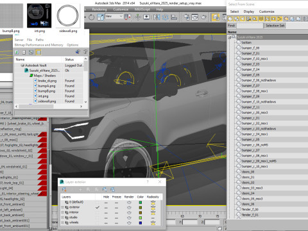Click the help icon in Asset Tracking toolbar
Screen dimensions: 308x231
click(85, 51)
